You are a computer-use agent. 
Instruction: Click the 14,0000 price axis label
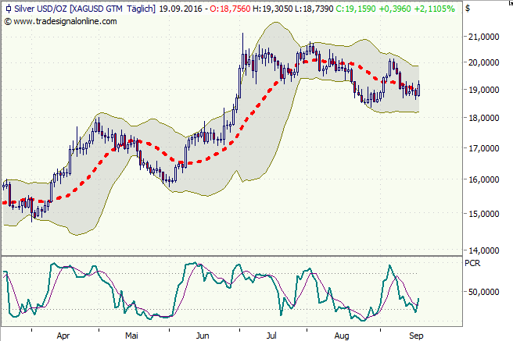pyautogui.click(x=484, y=250)
